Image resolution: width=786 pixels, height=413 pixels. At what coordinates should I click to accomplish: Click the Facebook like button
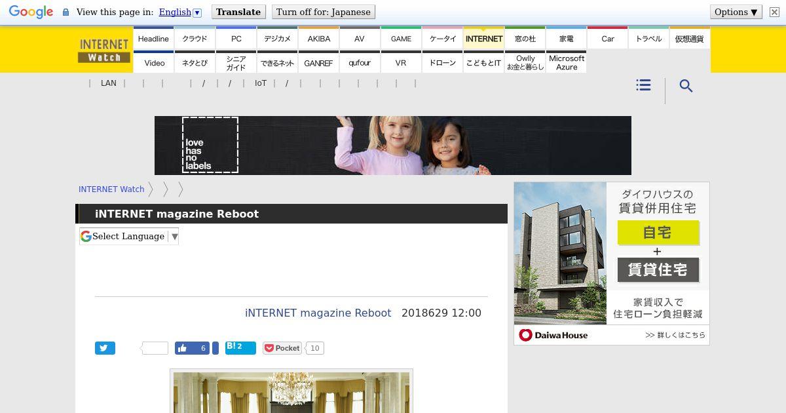pos(192,348)
